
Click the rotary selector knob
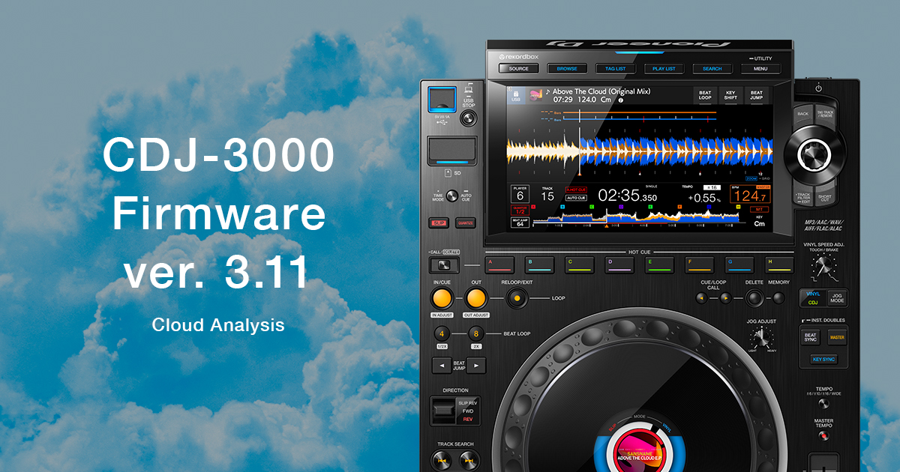(x=813, y=157)
